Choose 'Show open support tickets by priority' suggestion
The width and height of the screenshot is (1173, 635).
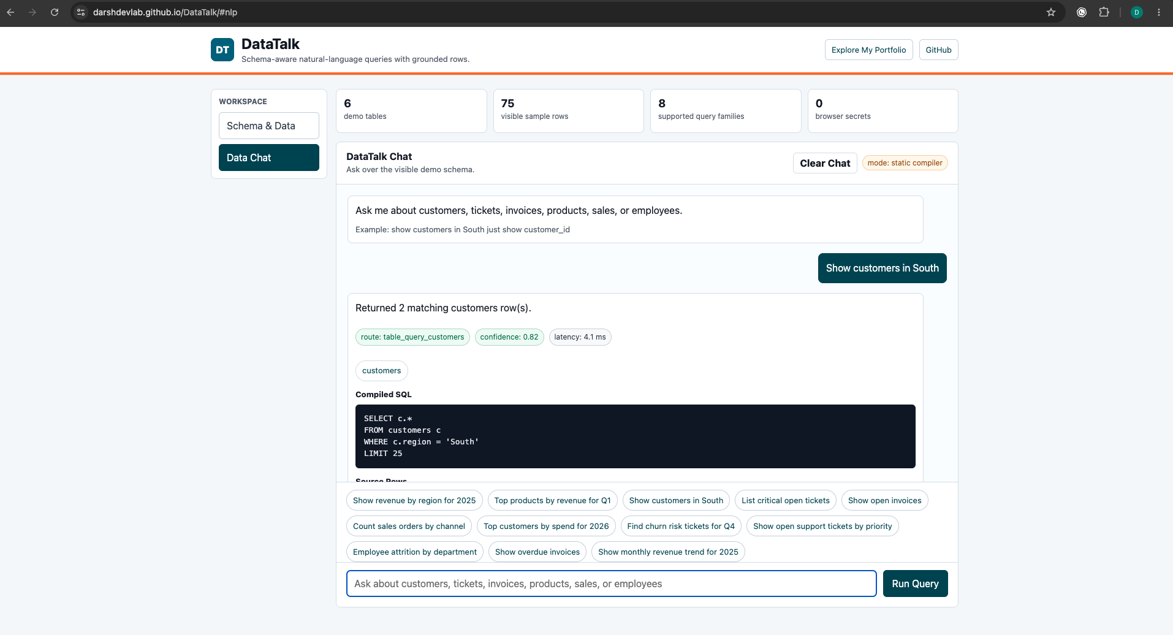coord(822,527)
